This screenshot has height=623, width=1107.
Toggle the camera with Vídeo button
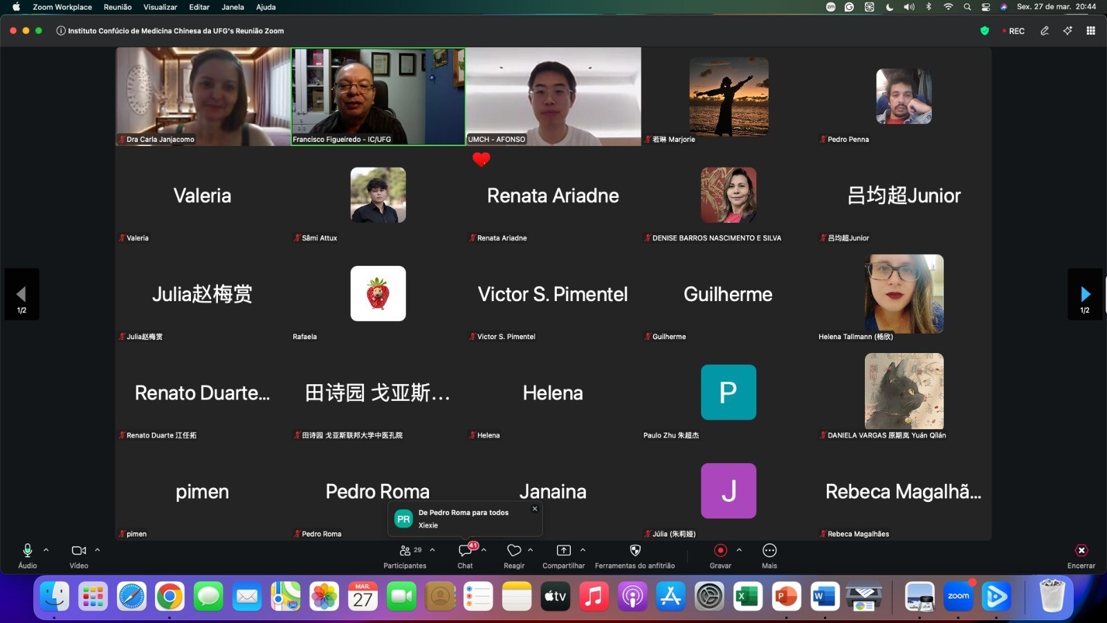pos(79,551)
